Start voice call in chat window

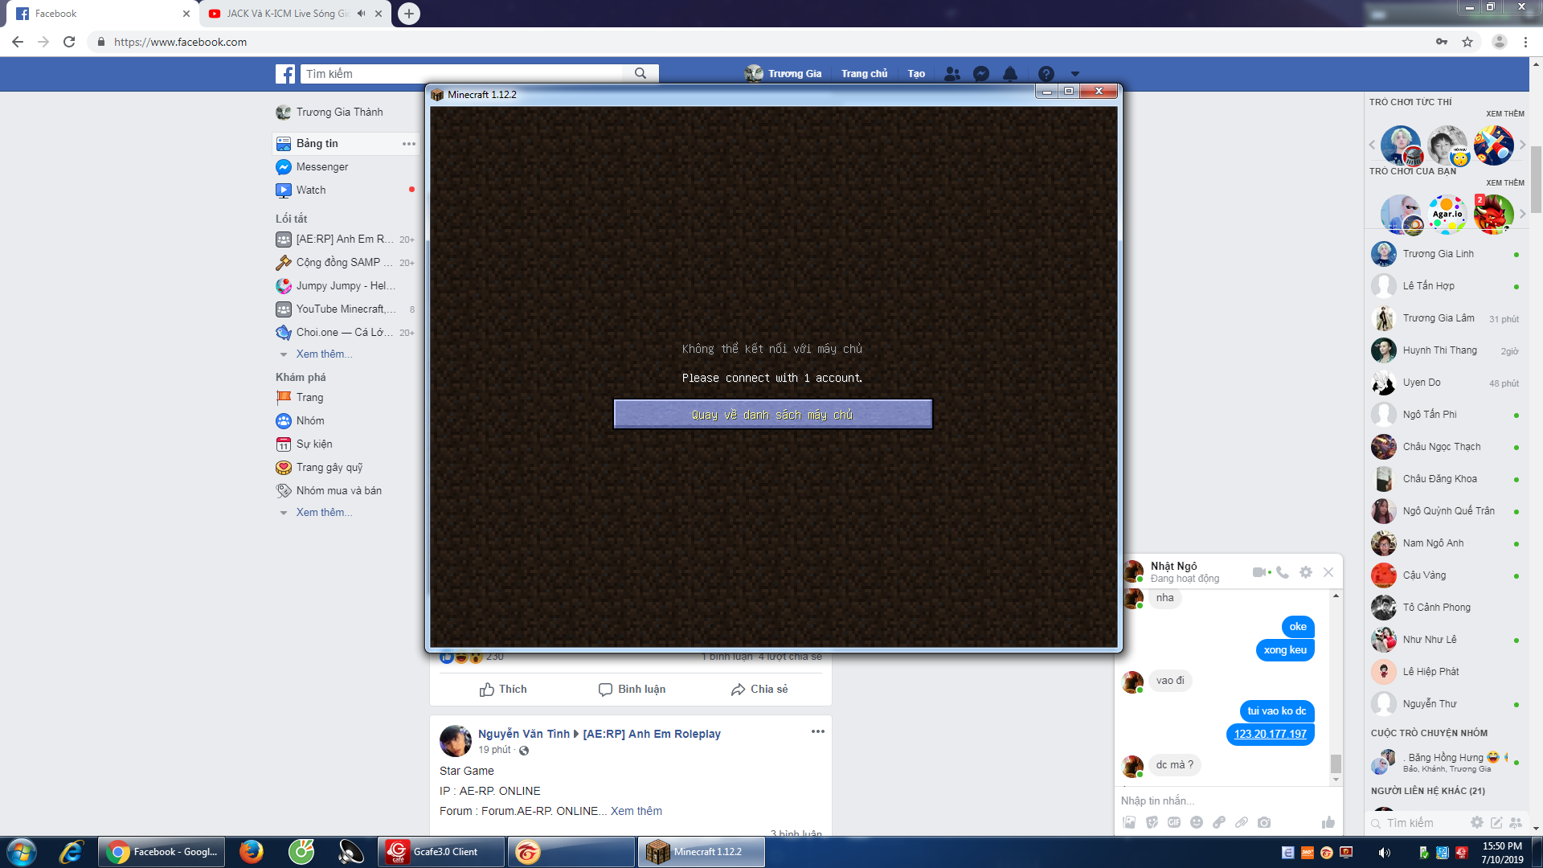pyautogui.click(x=1283, y=572)
